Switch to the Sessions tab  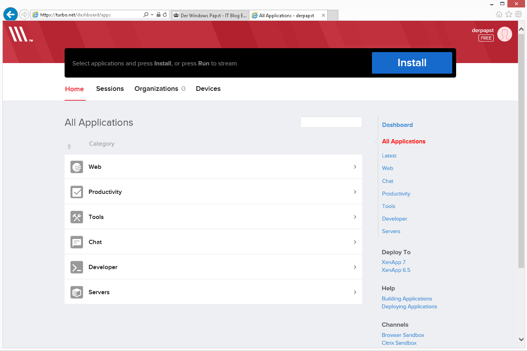click(110, 89)
